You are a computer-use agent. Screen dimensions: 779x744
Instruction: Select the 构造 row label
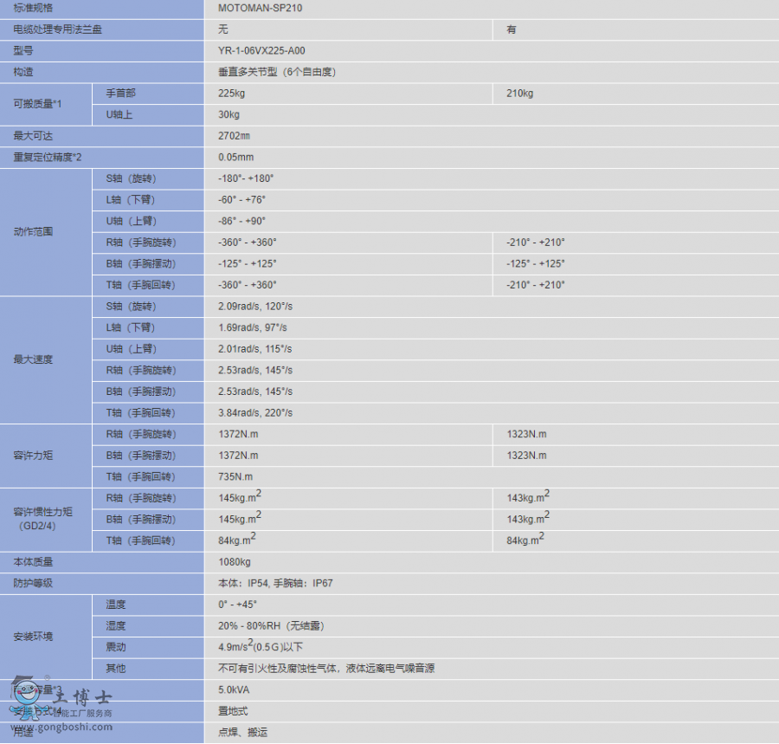23,72
